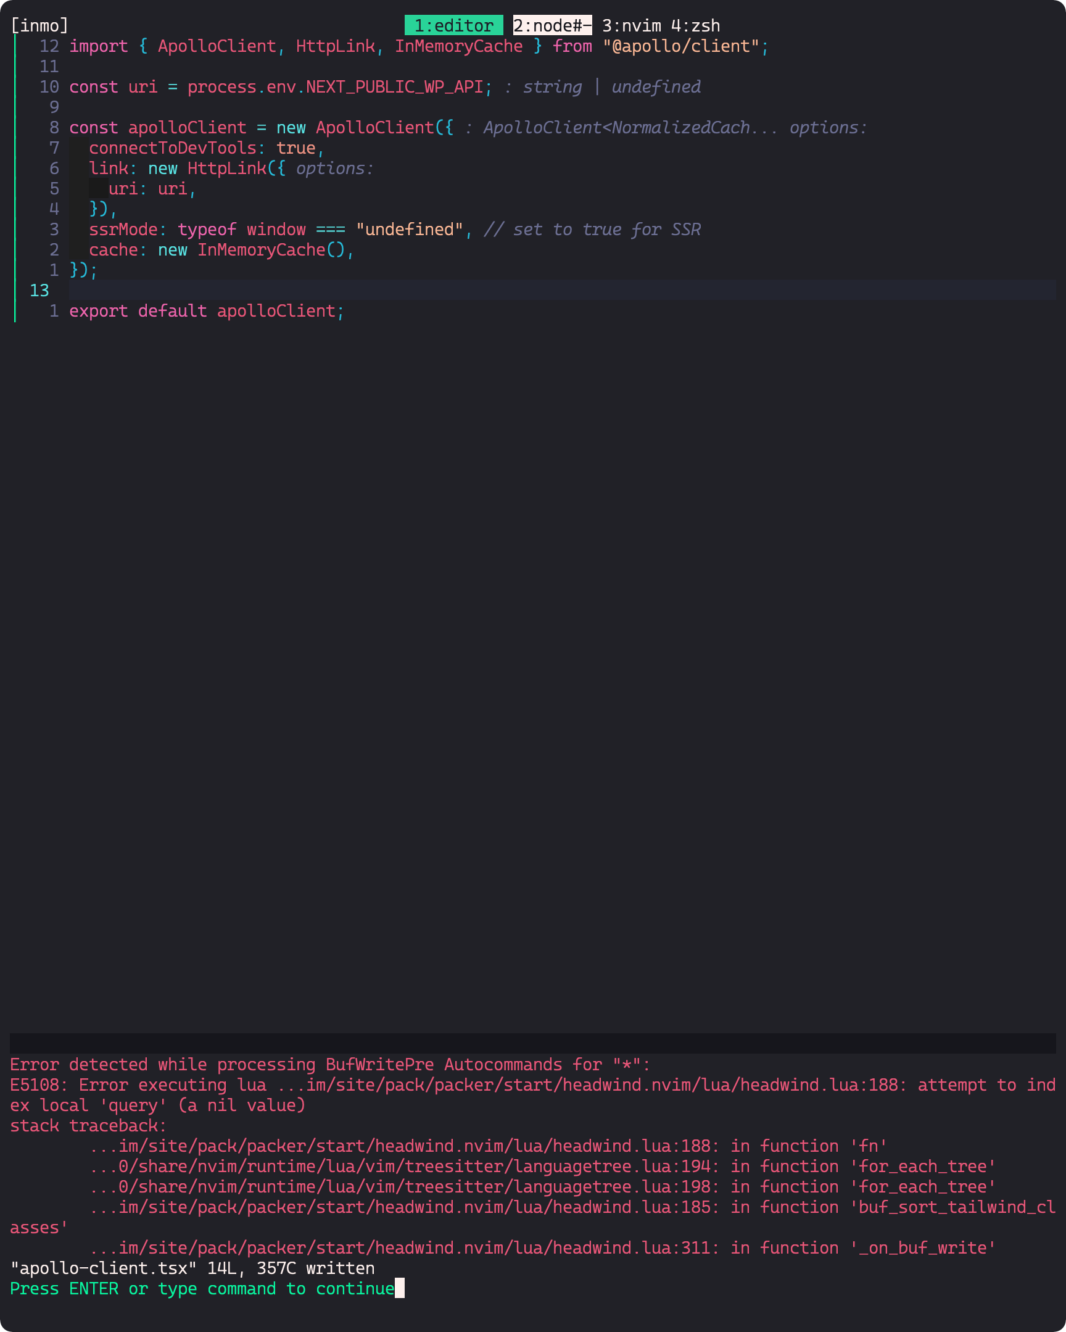Click relative line number 12 in gutter
The height and width of the screenshot is (1332, 1066).
point(49,46)
